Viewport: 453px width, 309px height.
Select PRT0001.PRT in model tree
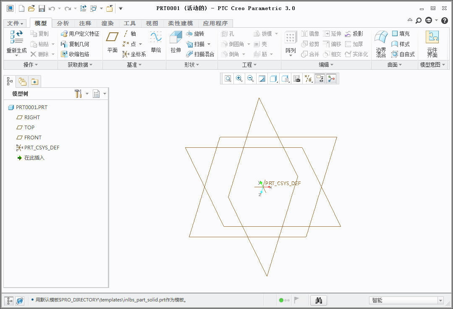tap(28, 107)
